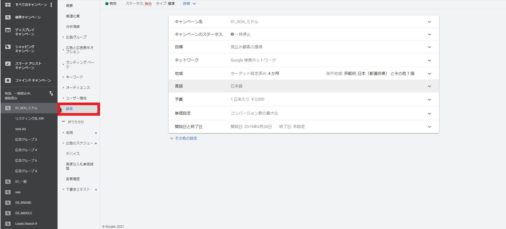Open the キーワード menu item

pyautogui.click(x=75, y=77)
